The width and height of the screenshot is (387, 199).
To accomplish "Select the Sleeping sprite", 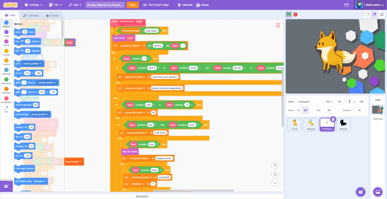I will pos(311,124).
